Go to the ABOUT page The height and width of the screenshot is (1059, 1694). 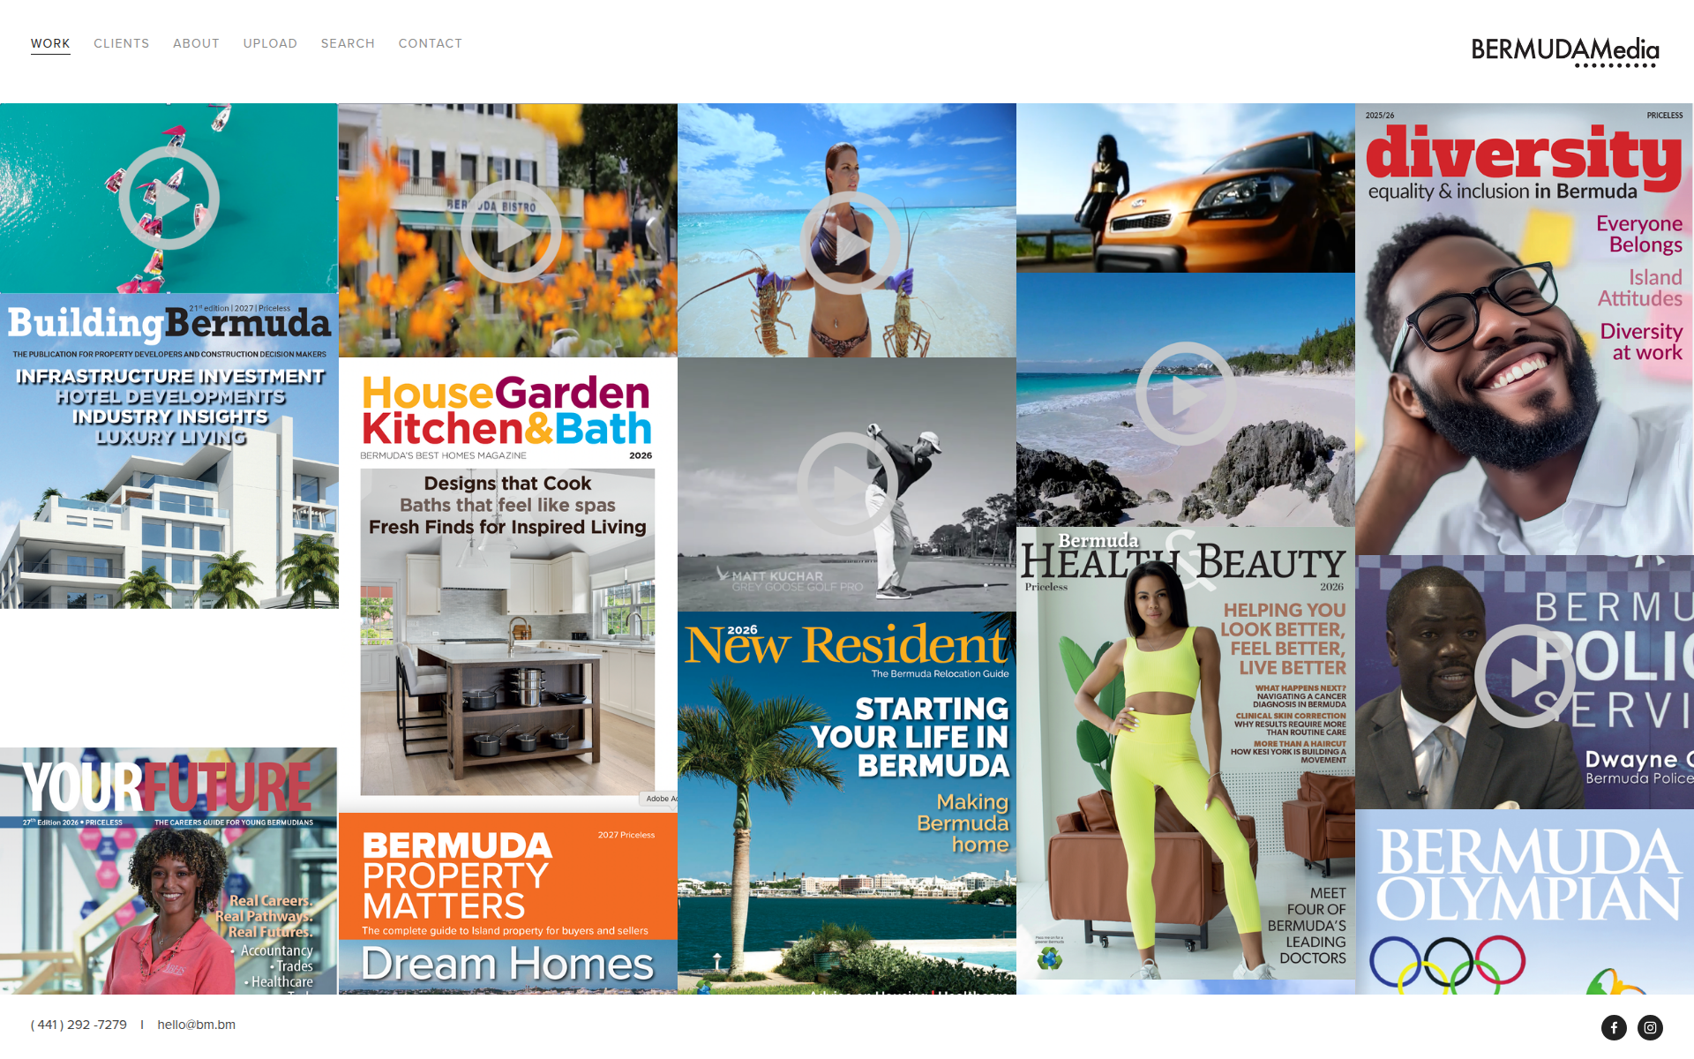coord(196,43)
